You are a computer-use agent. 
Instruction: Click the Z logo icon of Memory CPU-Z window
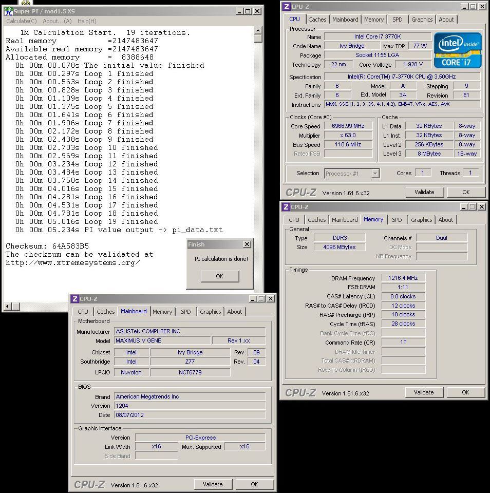click(x=286, y=207)
